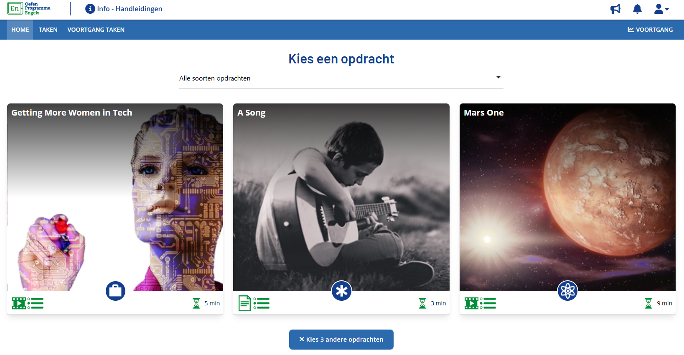Expand the Alle soorten opdrachten dropdown
Viewport: 684px width, 355px height.
pyautogui.click(x=341, y=78)
